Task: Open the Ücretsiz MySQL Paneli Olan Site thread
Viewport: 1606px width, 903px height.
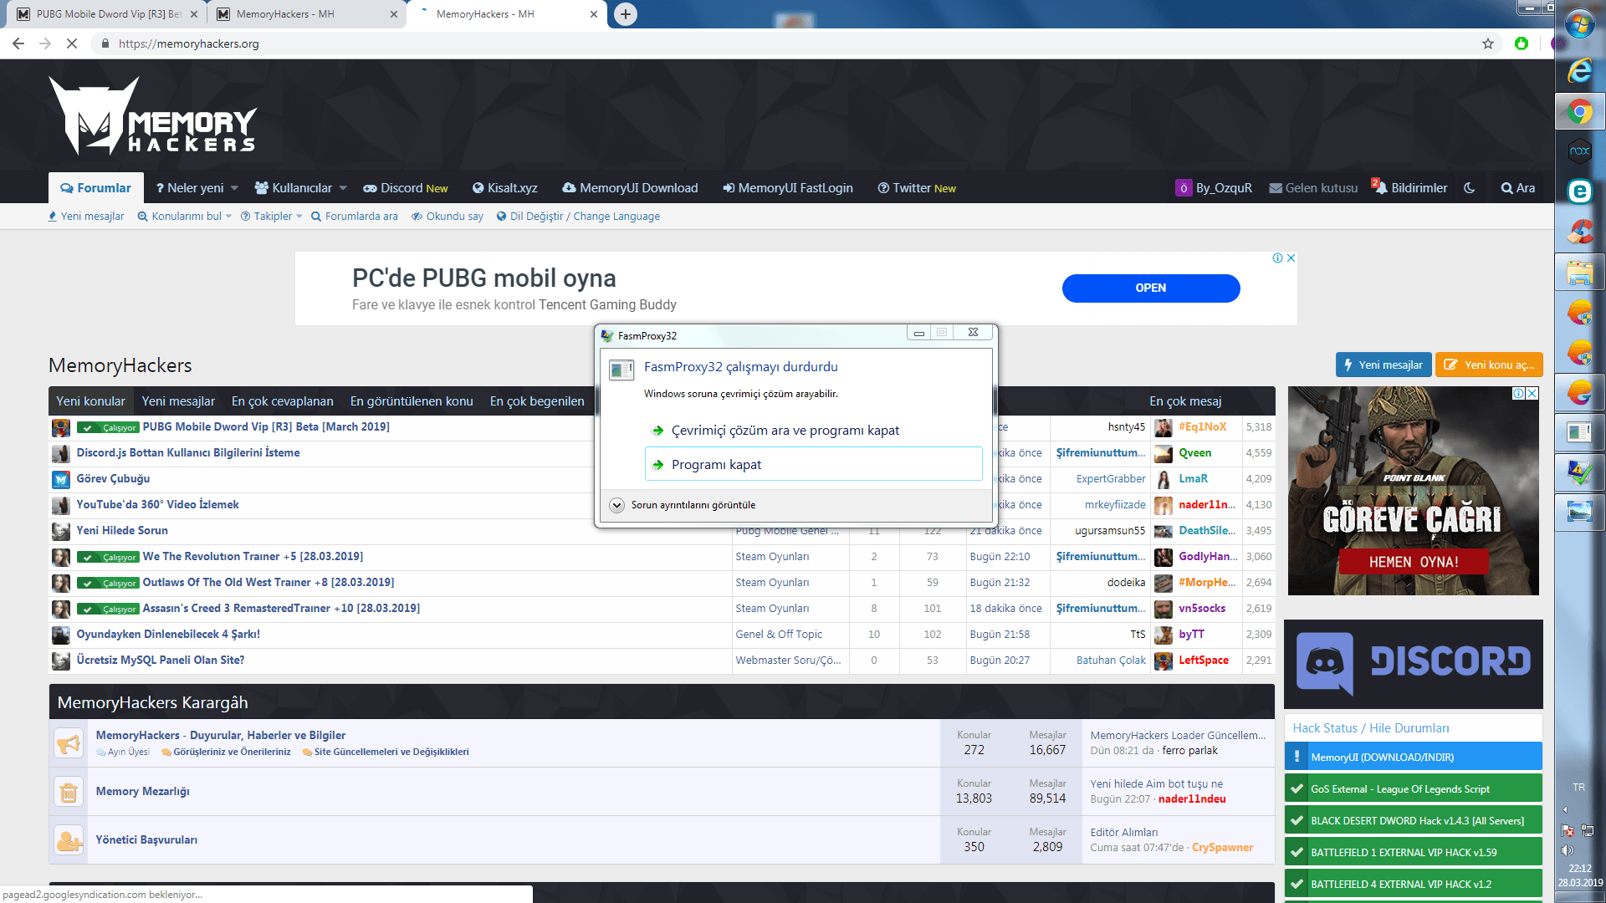Action: [x=161, y=661]
